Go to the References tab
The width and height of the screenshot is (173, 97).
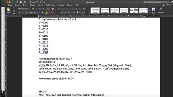(x=50, y=5)
